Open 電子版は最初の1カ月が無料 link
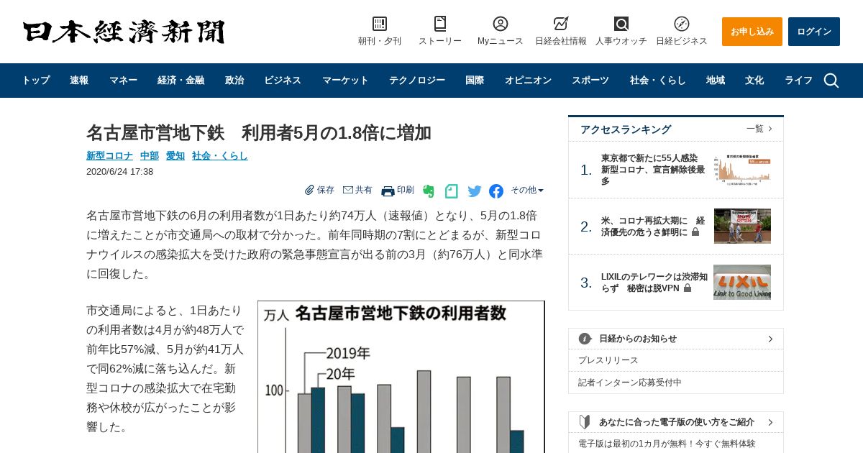The width and height of the screenshot is (863, 453). coord(667,444)
